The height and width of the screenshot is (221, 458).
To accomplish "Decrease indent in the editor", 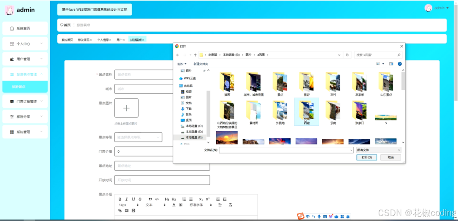I will pos(218,199).
